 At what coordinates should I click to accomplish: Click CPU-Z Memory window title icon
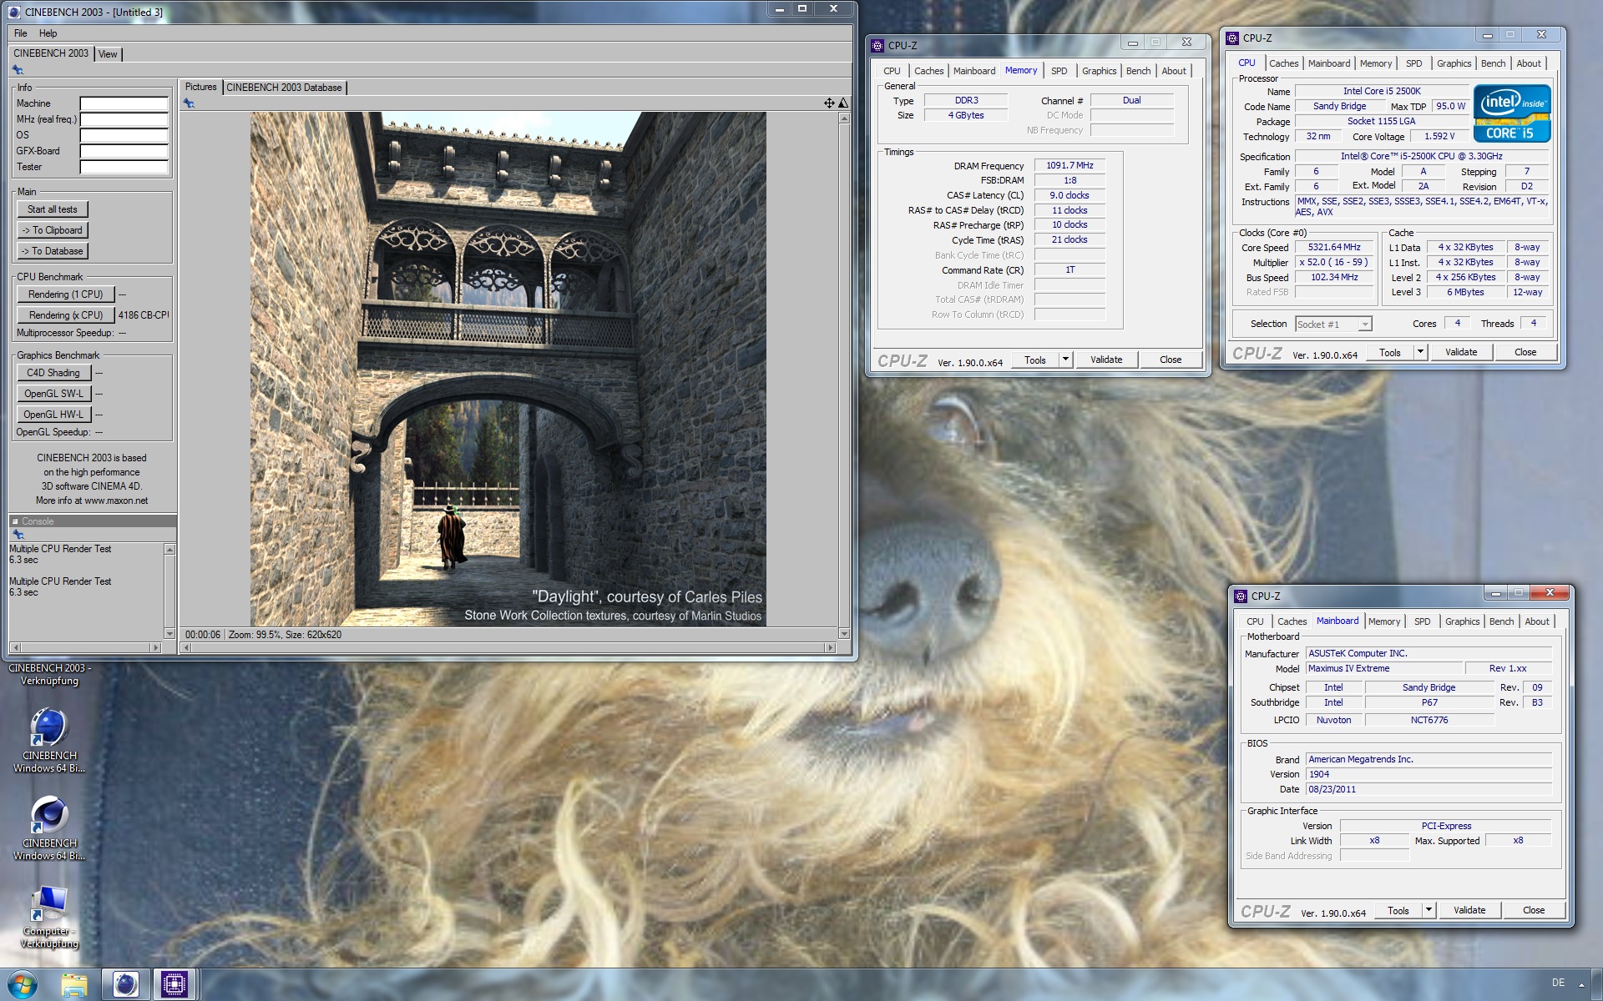click(x=877, y=46)
